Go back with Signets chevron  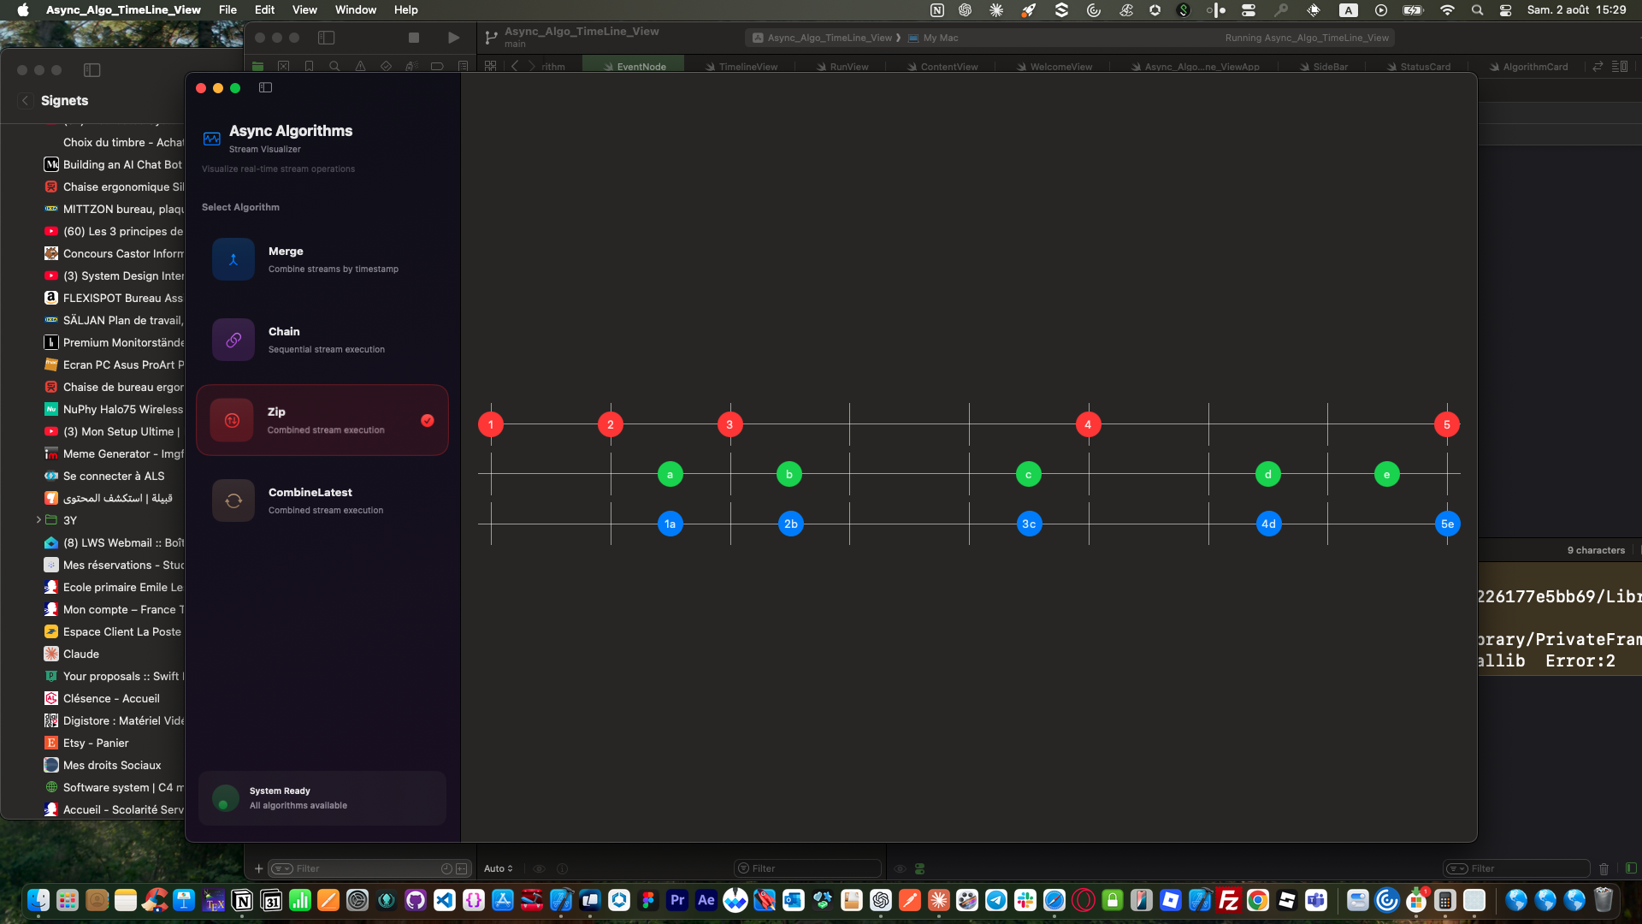pyautogui.click(x=25, y=100)
